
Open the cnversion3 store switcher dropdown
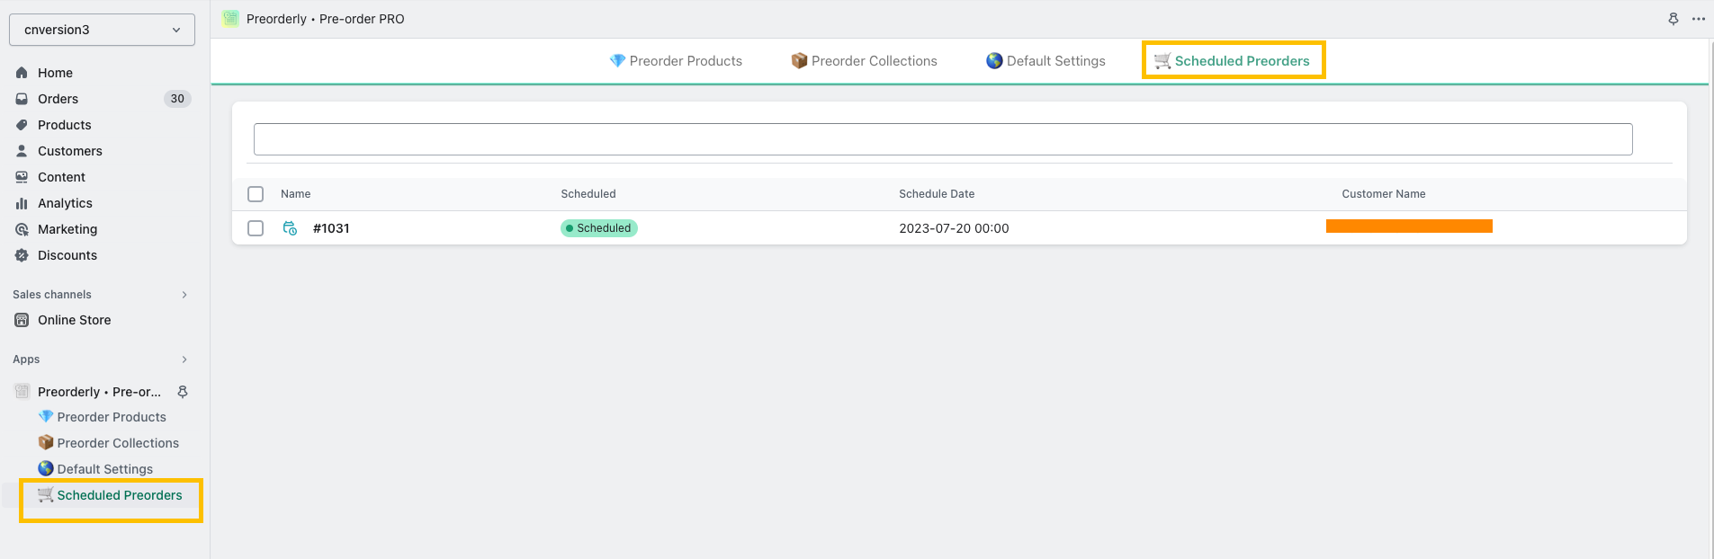click(x=102, y=30)
